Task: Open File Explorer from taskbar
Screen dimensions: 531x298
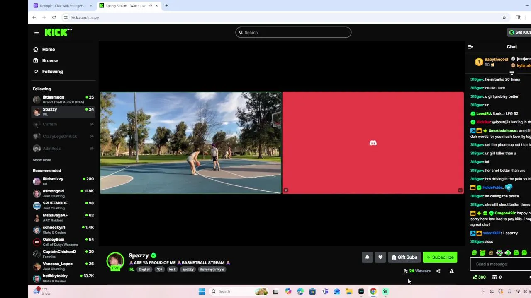Action: tap(349, 291)
